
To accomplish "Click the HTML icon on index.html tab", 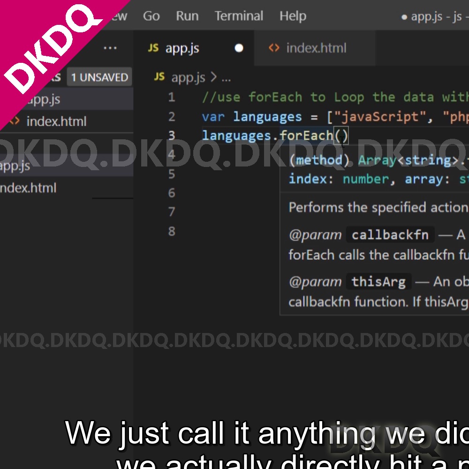I will pyautogui.click(x=274, y=48).
